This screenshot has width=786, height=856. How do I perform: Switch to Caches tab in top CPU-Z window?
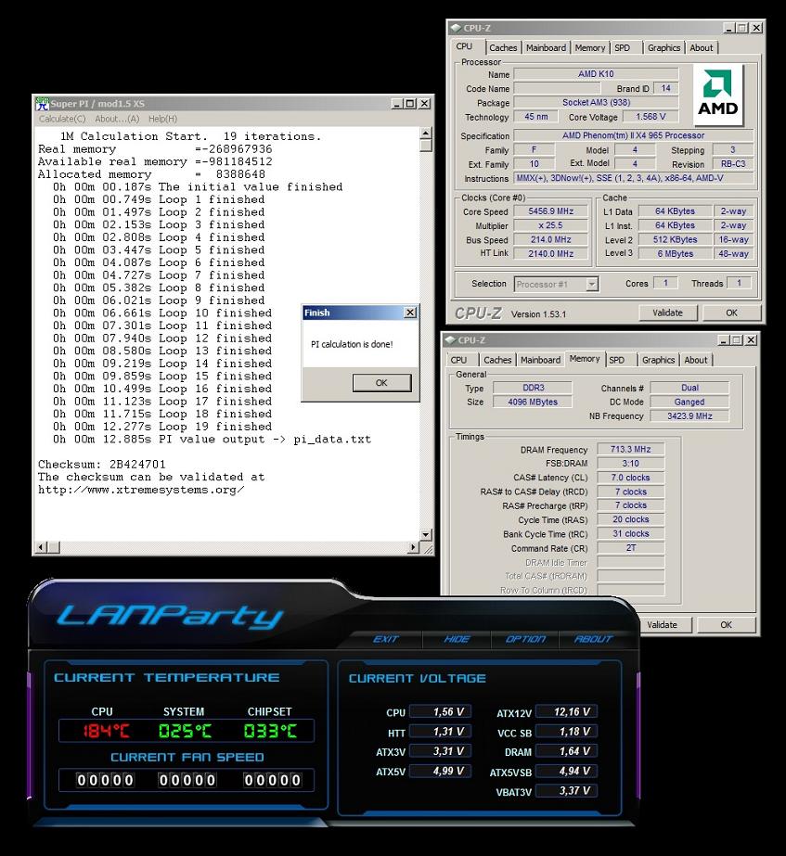[503, 47]
